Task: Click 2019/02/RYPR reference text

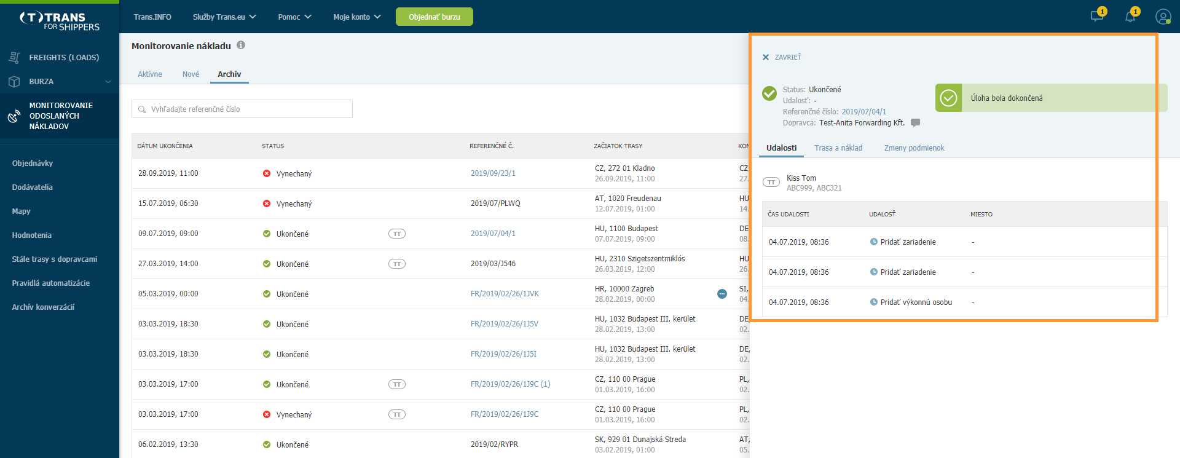Action: [x=494, y=444]
